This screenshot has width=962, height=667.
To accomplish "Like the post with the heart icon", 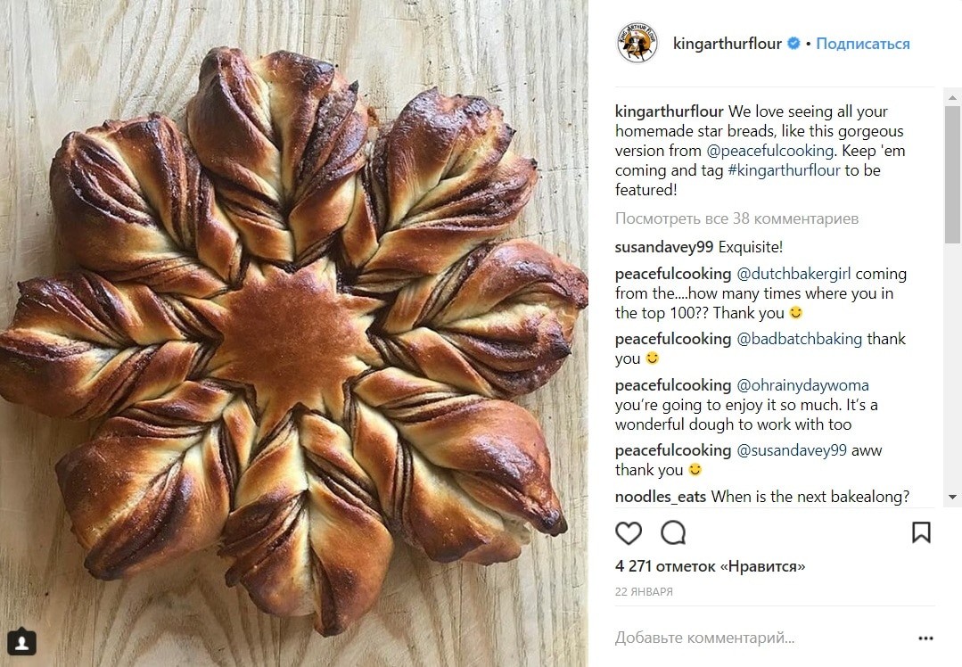I will (x=629, y=533).
